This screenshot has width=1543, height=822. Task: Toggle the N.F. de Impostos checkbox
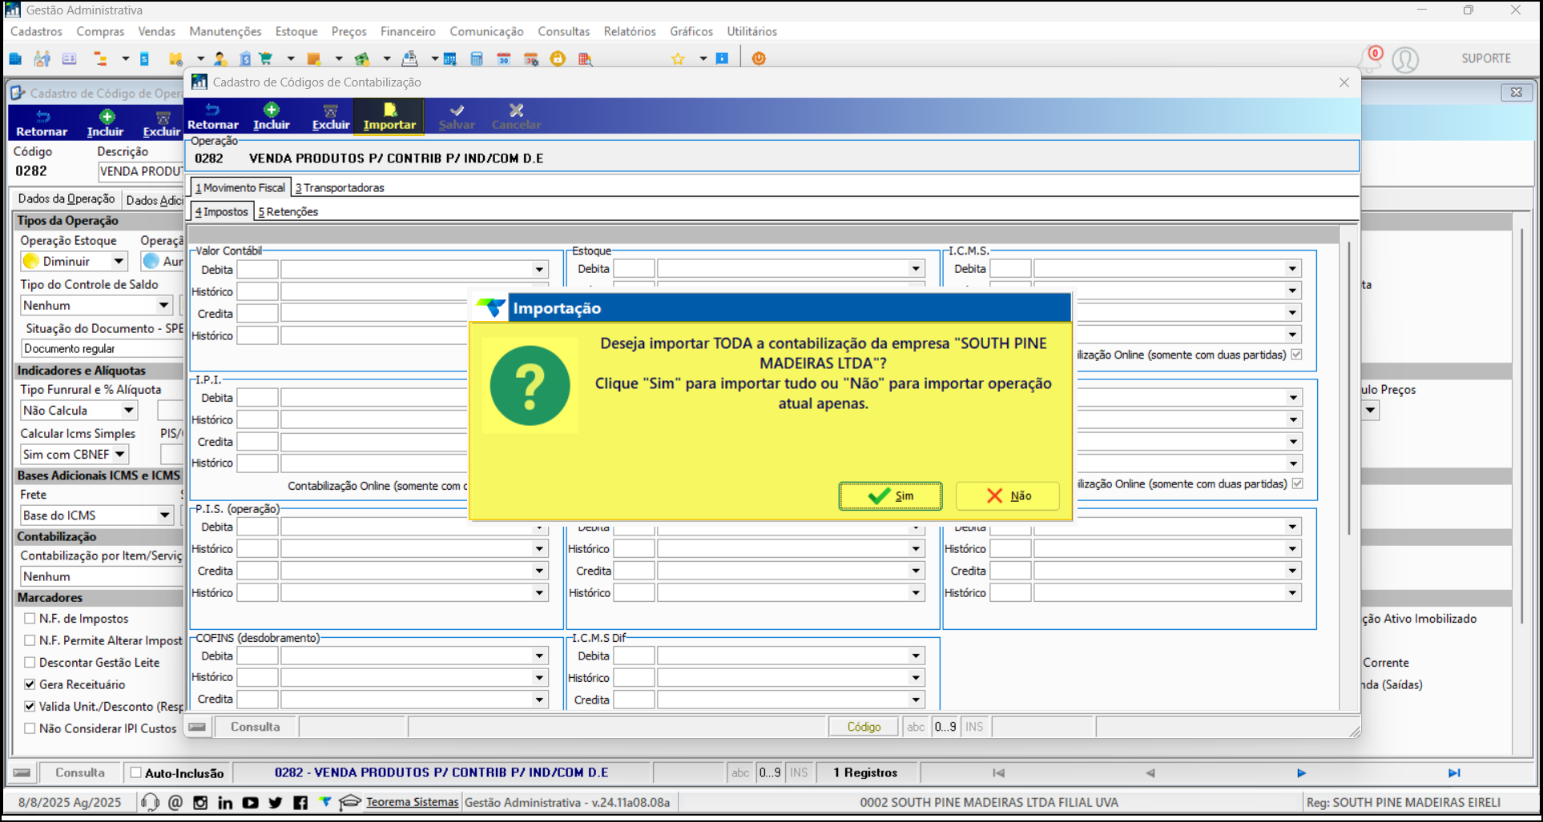pos(30,618)
